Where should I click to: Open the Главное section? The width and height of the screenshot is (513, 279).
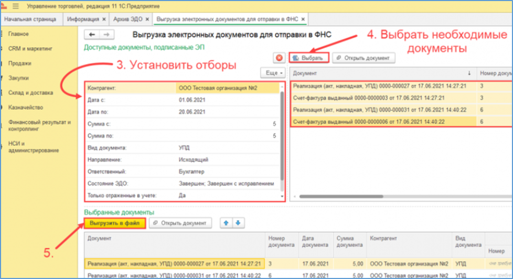click(x=18, y=34)
